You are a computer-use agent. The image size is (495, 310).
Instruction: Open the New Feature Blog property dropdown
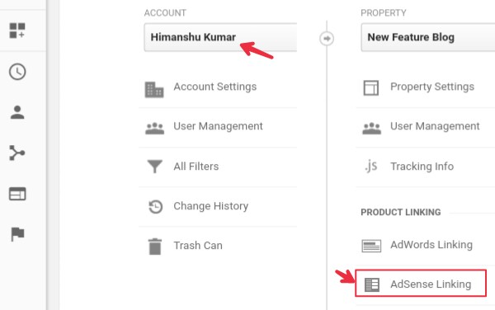[427, 37]
